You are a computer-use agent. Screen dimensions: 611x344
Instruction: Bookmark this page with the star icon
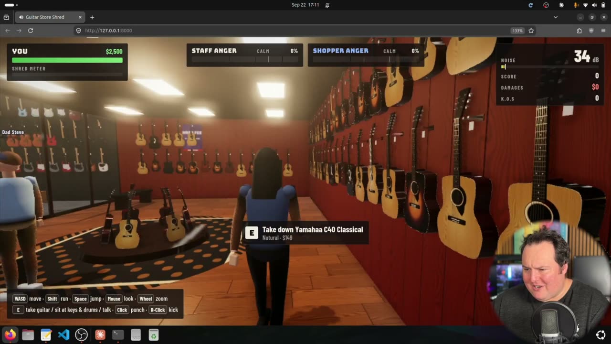(531, 31)
